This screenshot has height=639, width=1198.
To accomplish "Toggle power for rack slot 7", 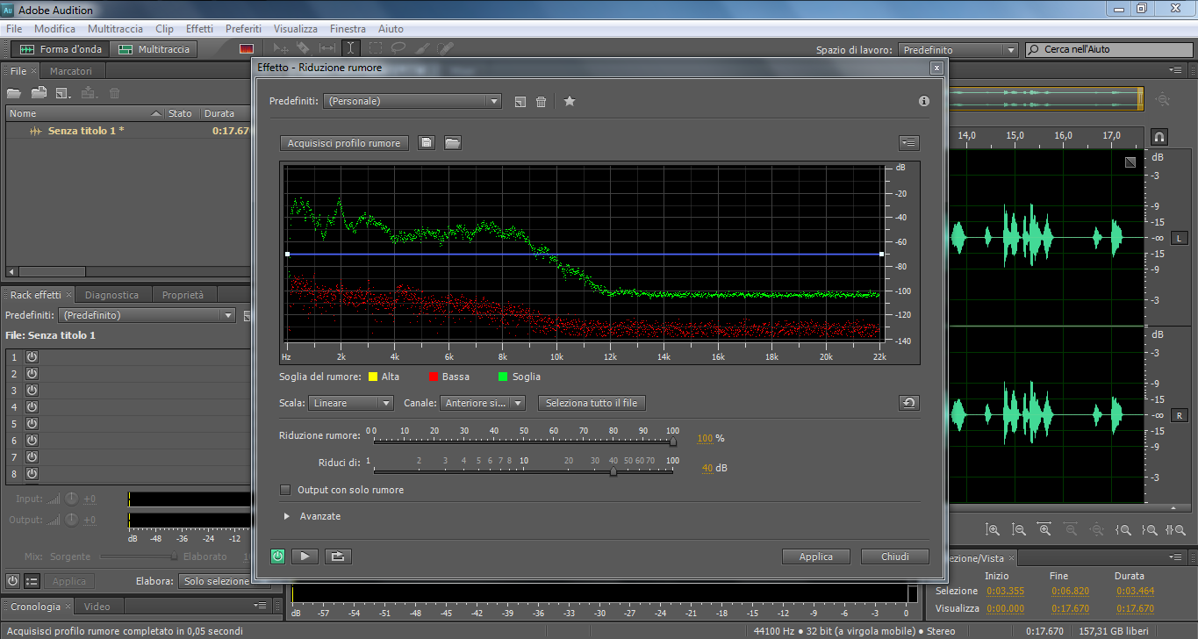I will [32, 457].
